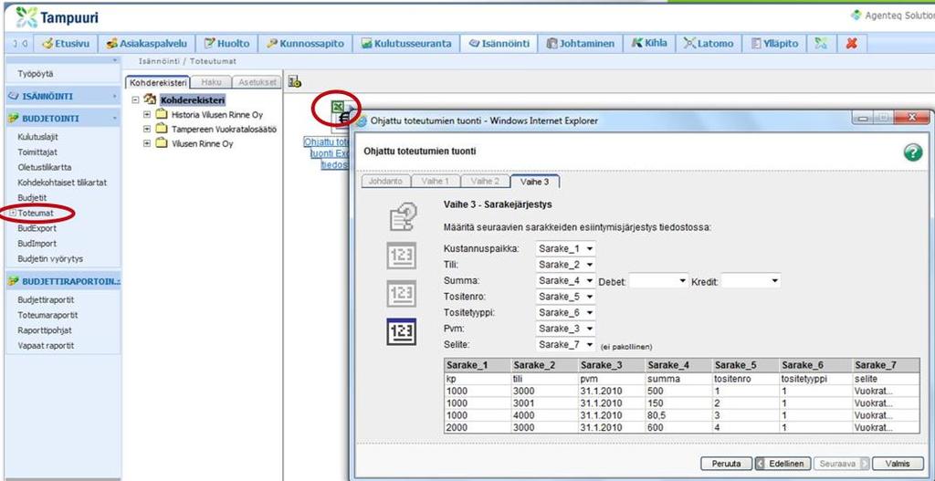Image resolution: width=935 pixels, height=481 pixels.
Task: Click the Tampereen Vuokratalosäätiö folder icon
Action: (161, 129)
